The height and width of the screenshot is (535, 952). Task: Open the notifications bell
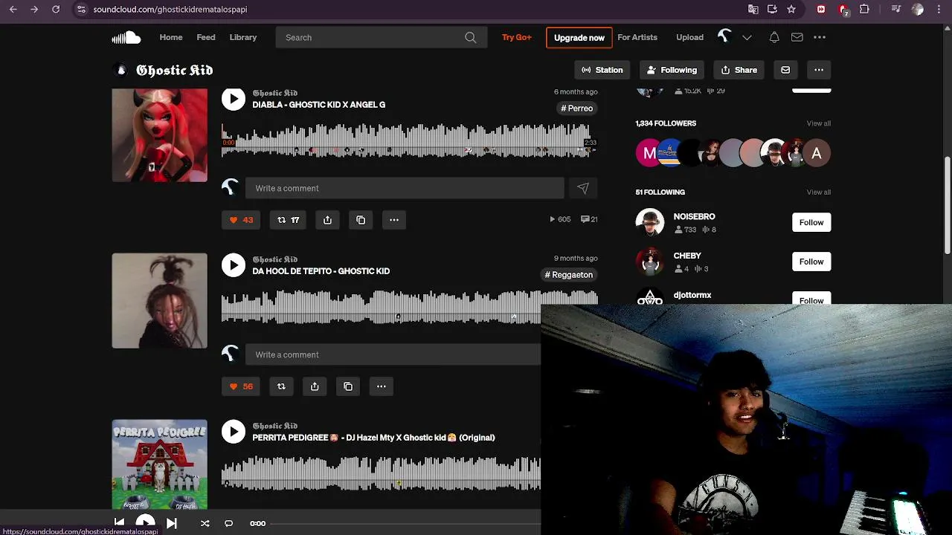[x=774, y=37]
